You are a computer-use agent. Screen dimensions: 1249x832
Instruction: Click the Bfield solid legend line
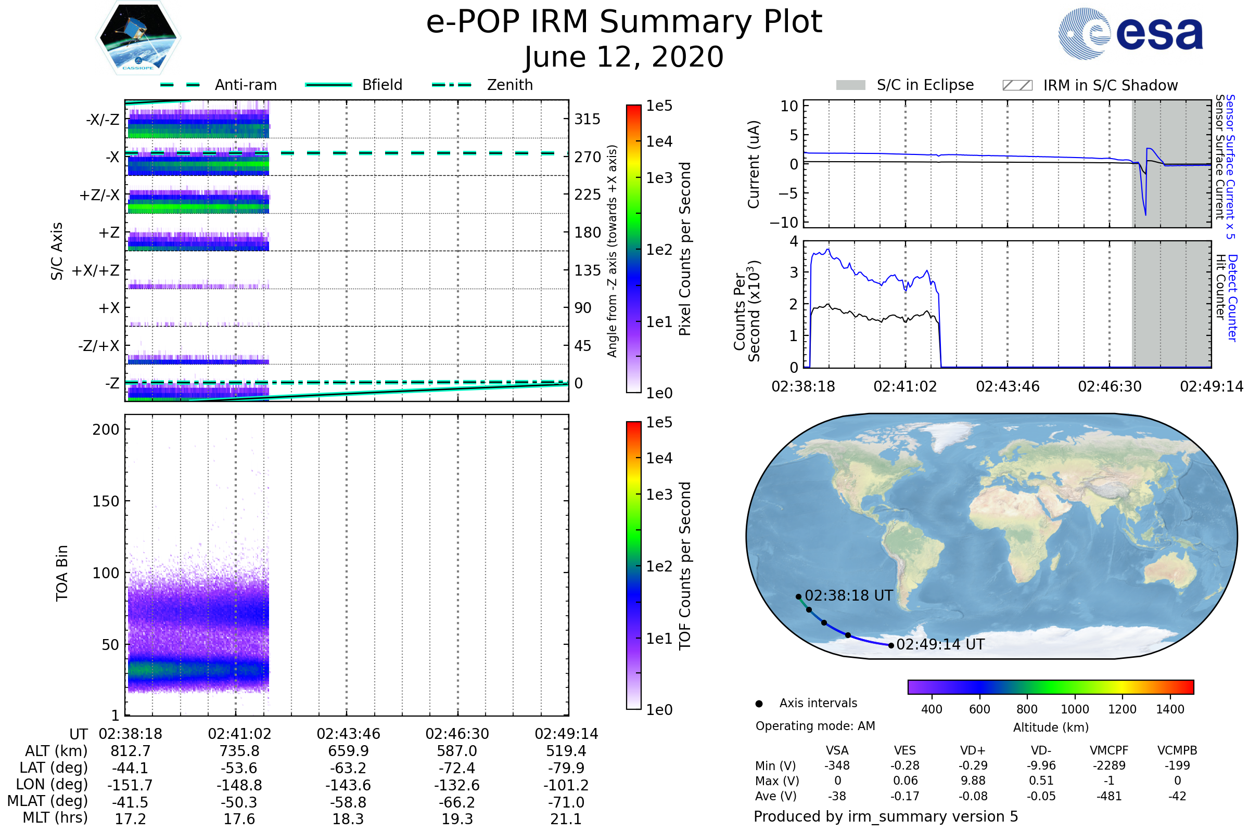[x=328, y=85]
